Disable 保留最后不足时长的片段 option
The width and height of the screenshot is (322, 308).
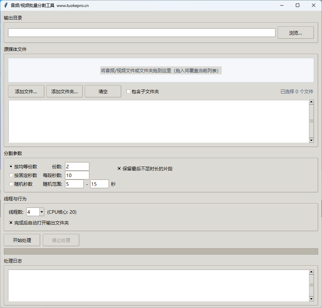pos(119,168)
